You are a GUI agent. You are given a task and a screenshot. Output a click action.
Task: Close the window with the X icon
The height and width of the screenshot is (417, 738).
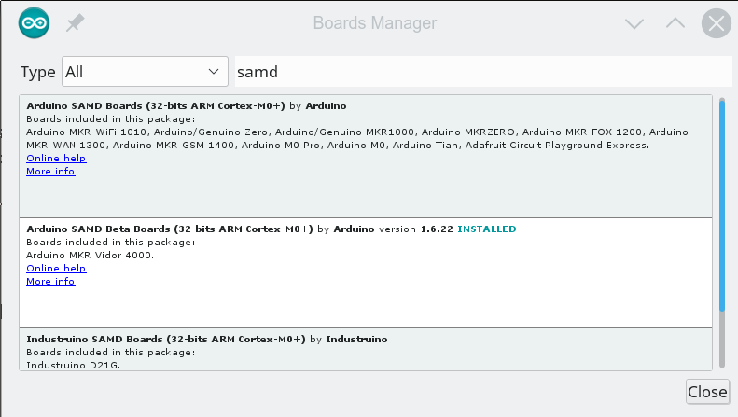(x=716, y=23)
